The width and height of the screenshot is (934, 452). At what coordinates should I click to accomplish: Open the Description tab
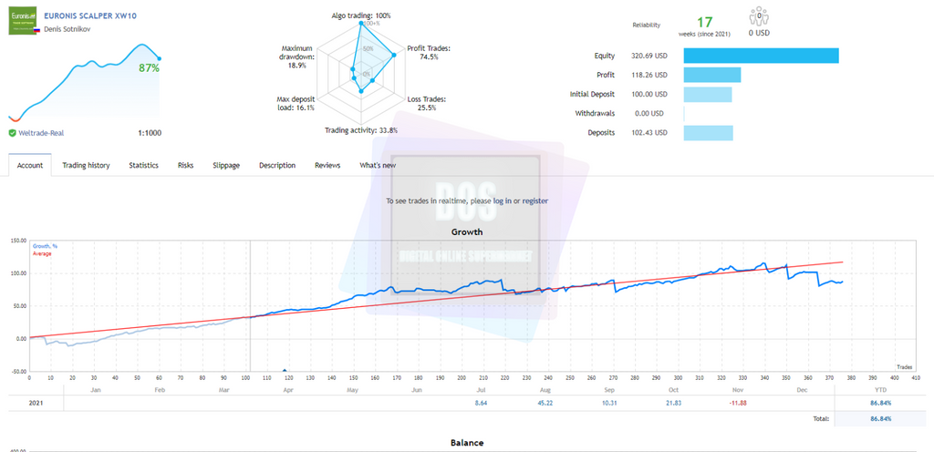277,165
